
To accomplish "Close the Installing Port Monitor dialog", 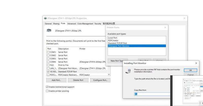I will coord(196,63).
